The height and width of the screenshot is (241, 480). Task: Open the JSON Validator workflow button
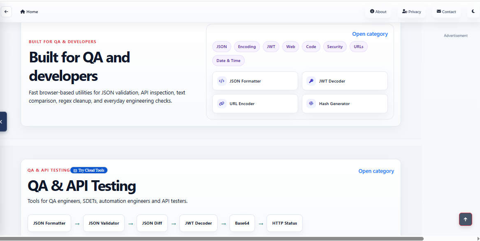104,223
